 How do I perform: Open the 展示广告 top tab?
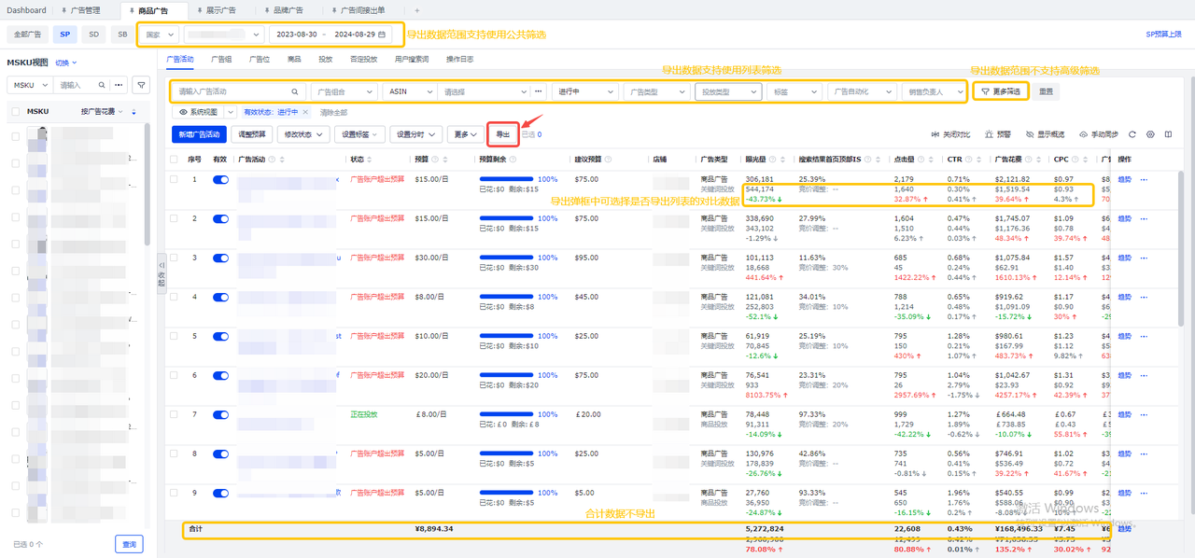(220, 10)
